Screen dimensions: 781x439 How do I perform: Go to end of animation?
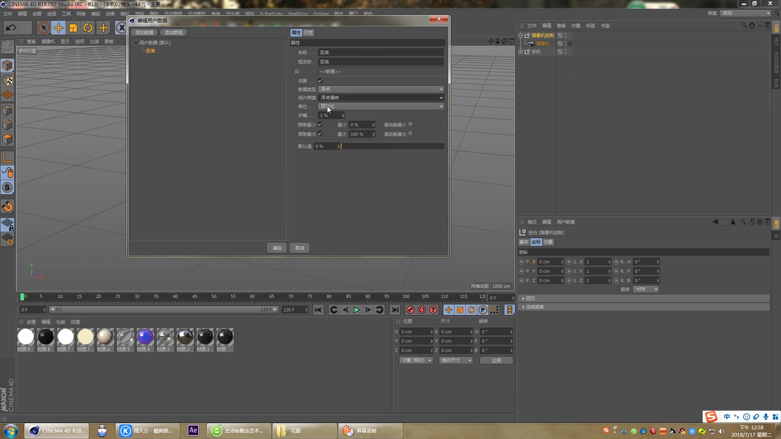(395, 310)
